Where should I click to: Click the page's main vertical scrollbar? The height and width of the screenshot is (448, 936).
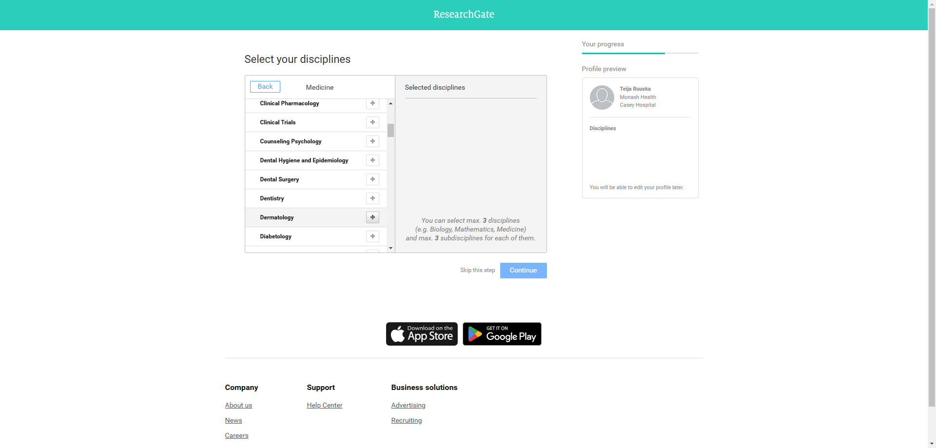tap(932, 207)
